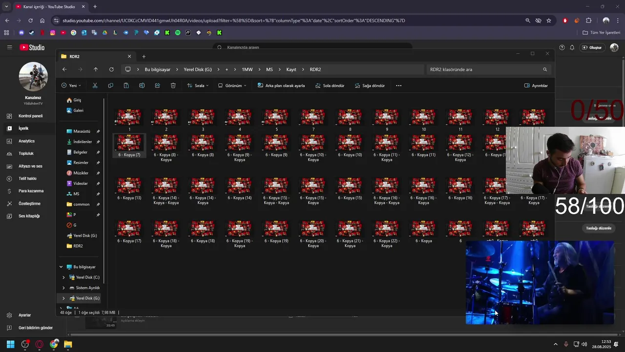Click the Chrome address bar URL
Viewport: 625px width, 352px height.
[x=234, y=21]
